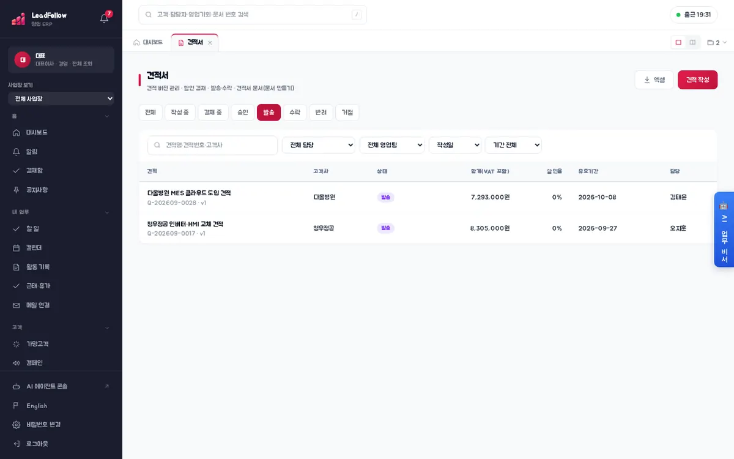
Task: Go to 알림 in the sidebar
Action: 61,151
